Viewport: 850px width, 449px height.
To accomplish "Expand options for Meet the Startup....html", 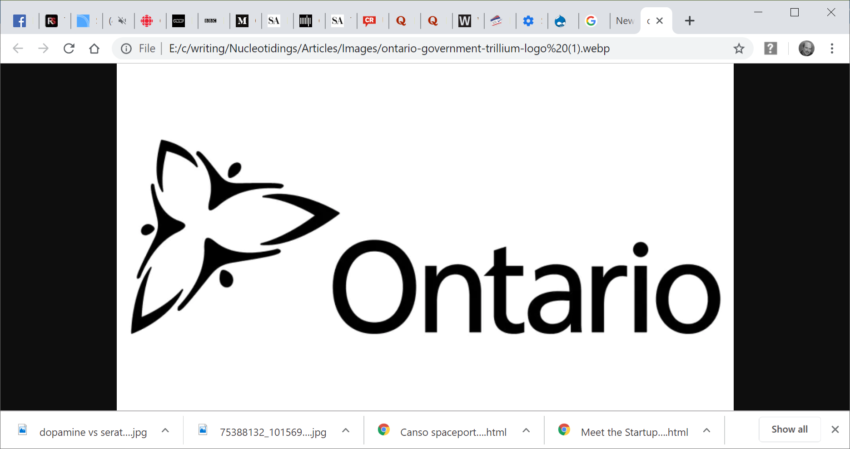I will [x=706, y=431].
